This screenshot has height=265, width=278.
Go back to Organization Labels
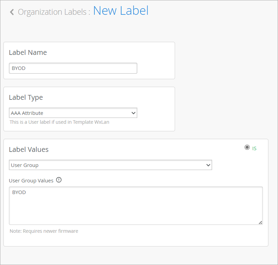[x=54, y=12]
